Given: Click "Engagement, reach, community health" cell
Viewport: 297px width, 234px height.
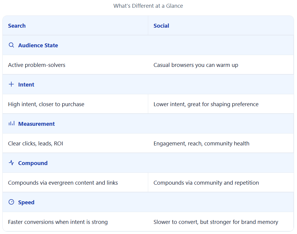Looking at the screenshot, I should (201, 144).
